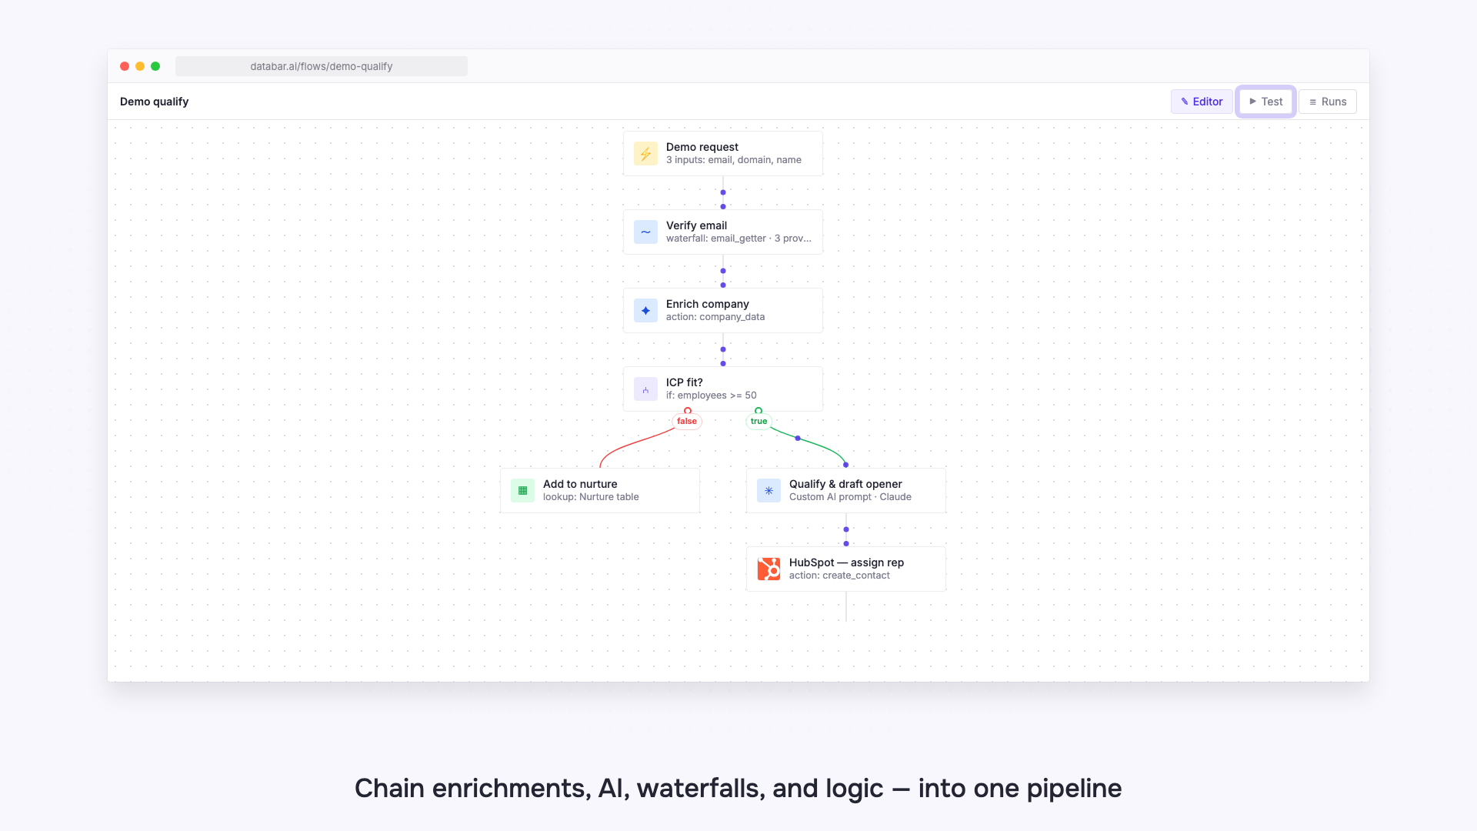Click the lightning bolt Demo request icon
The height and width of the screenshot is (831, 1477).
click(645, 154)
